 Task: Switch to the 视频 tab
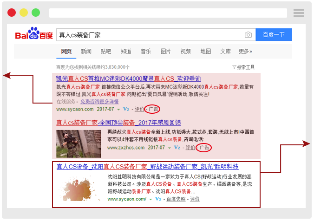click(186, 52)
